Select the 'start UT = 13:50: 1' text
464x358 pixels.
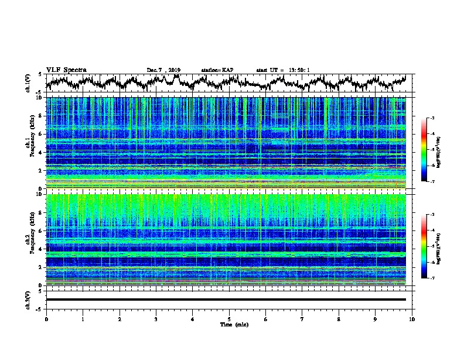coord(283,70)
